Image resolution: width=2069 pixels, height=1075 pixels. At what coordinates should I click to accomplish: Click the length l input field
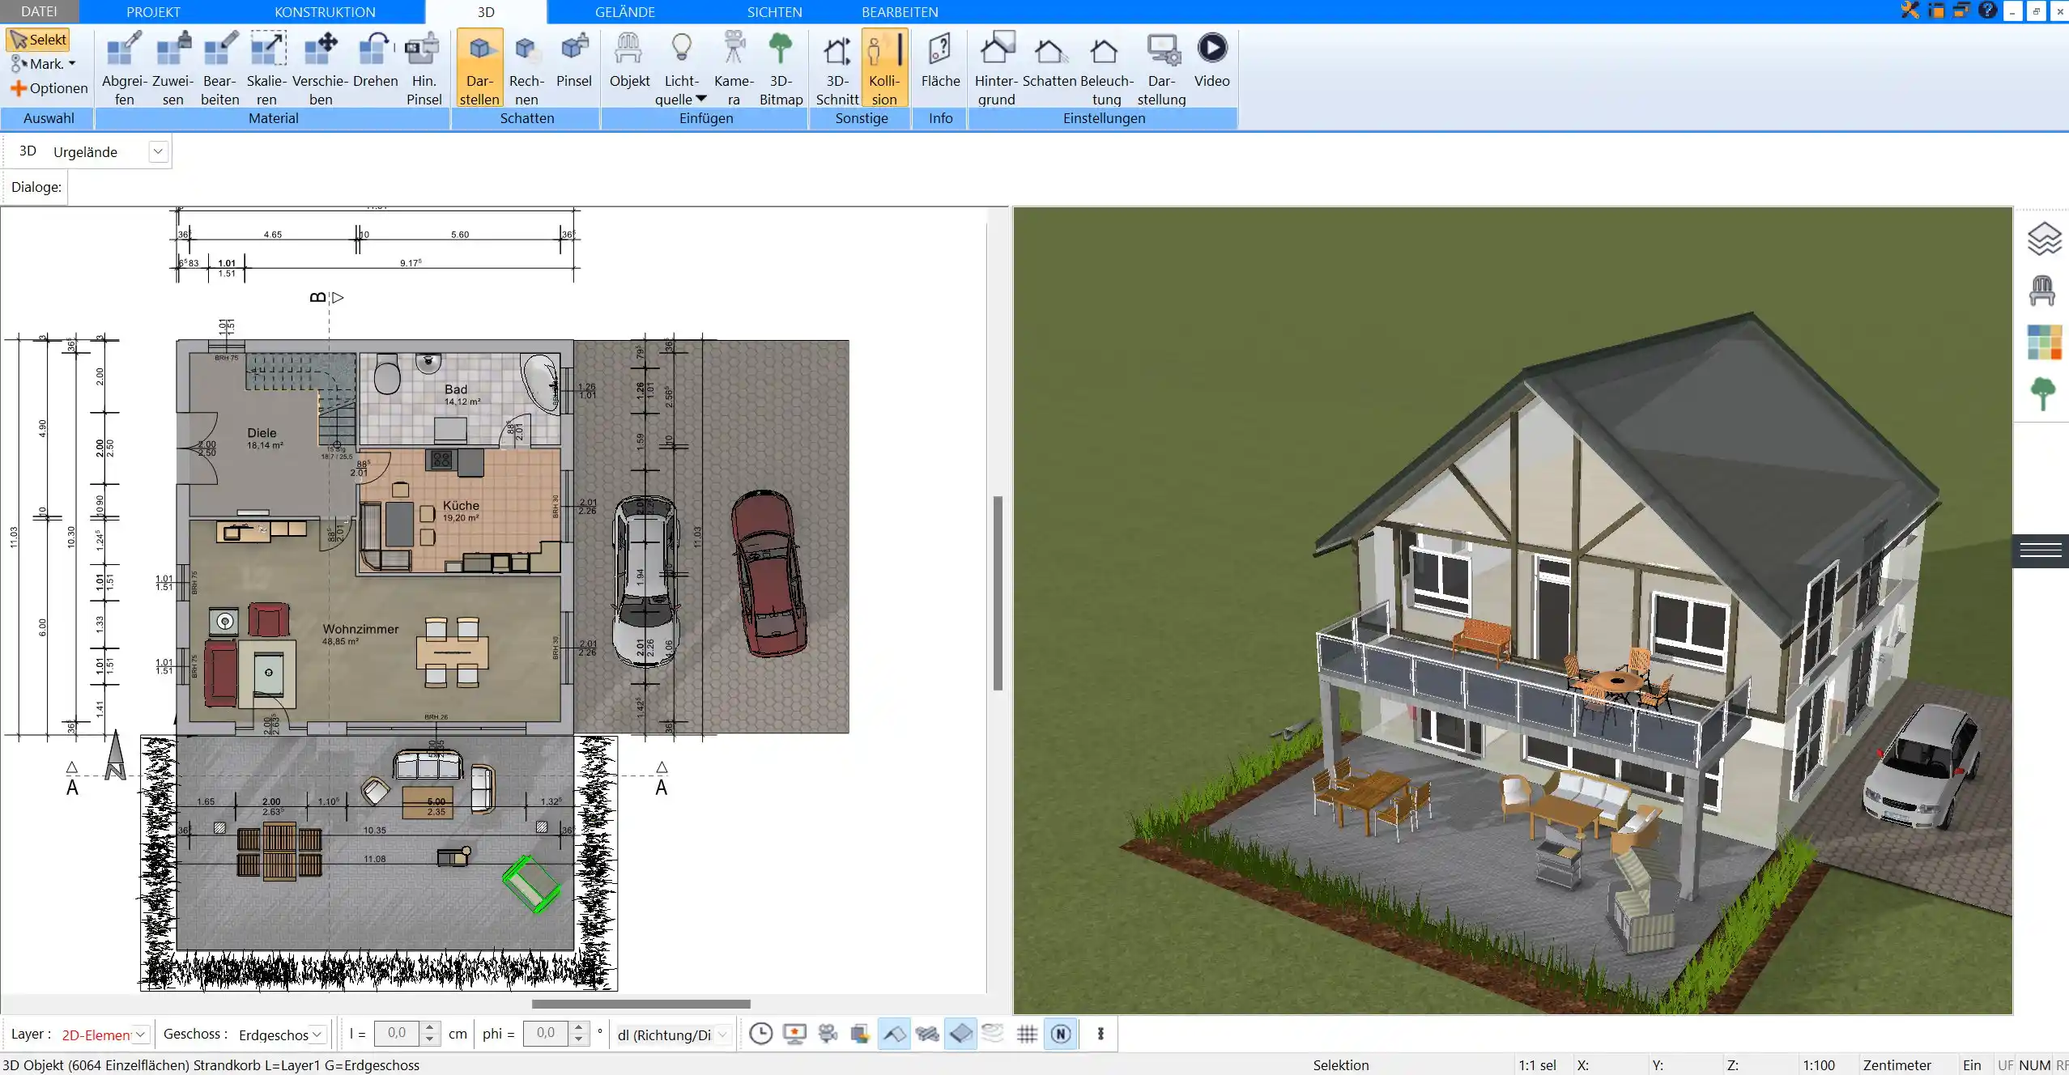(x=397, y=1033)
